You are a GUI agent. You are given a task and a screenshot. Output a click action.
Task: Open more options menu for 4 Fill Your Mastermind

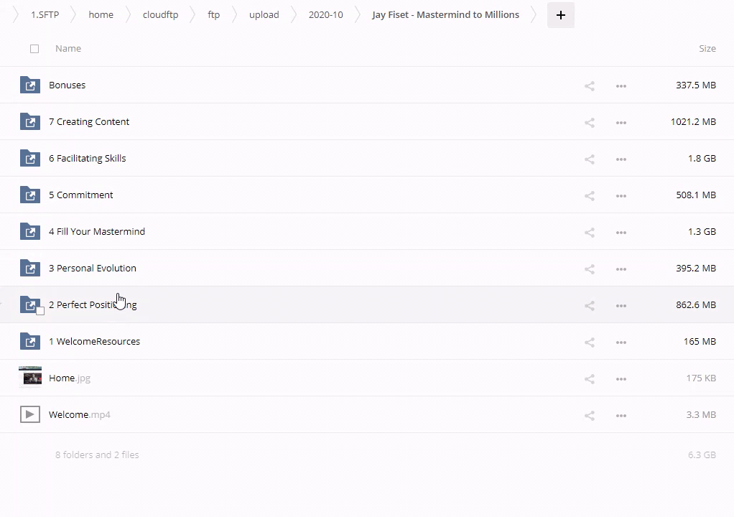tap(621, 233)
